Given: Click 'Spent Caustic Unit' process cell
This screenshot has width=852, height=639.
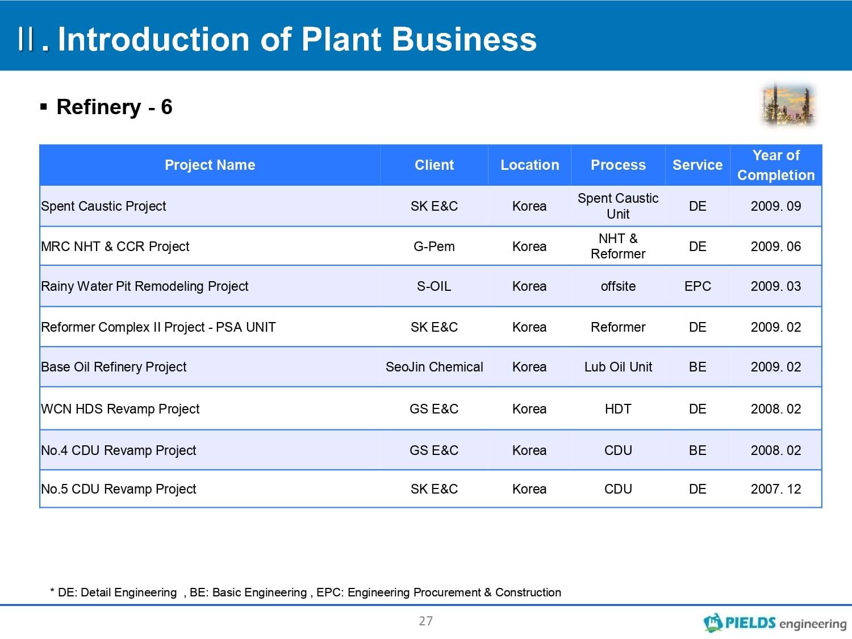Looking at the screenshot, I should [x=618, y=206].
